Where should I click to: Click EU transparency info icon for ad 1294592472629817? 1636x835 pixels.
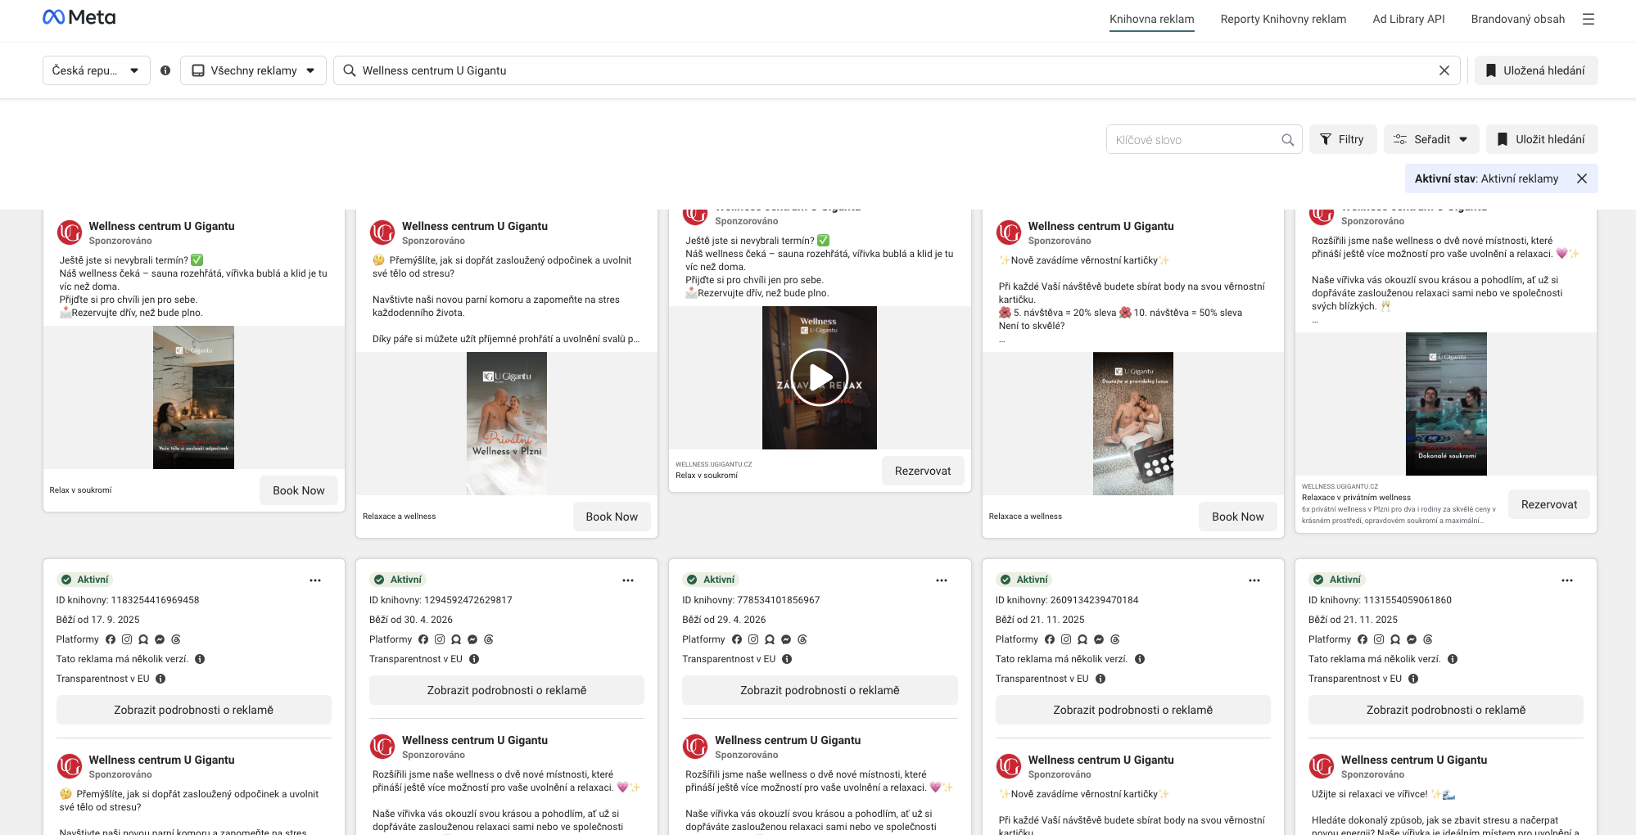pyautogui.click(x=474, y=659)
